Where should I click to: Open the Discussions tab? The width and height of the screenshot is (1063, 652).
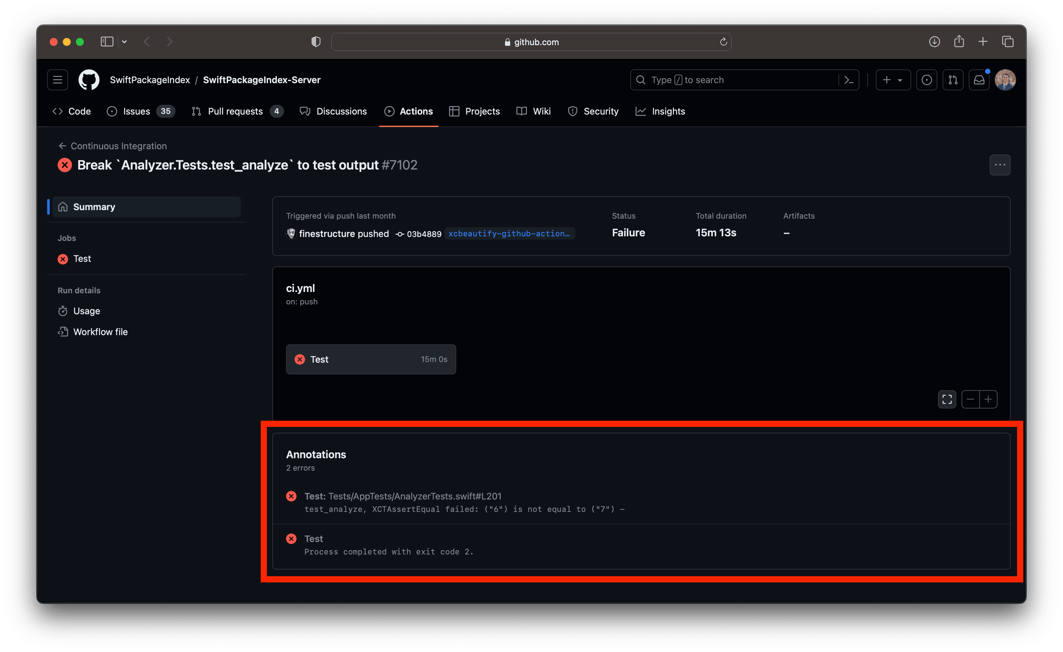pos(341,111)
